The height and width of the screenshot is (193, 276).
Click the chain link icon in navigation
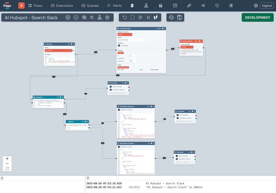pos(189,6)
